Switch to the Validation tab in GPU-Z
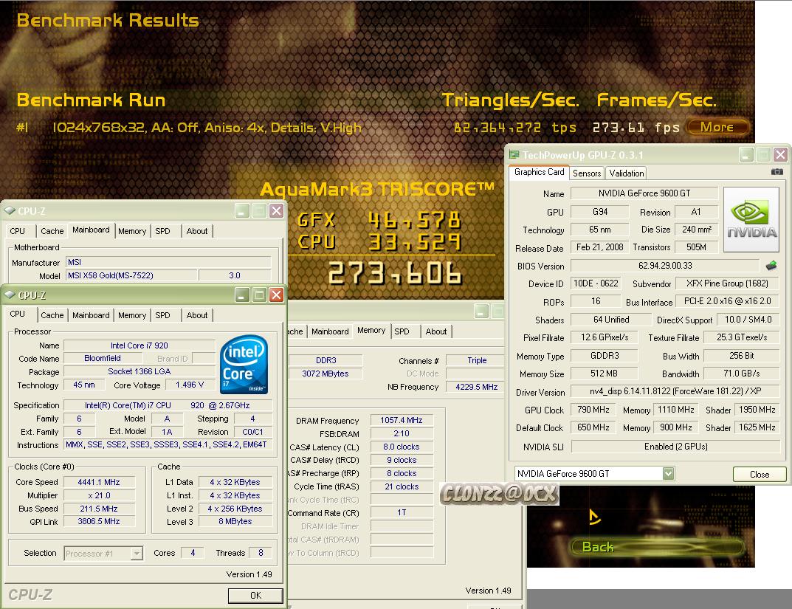The image size is (792, 609). click(x=627, y=173)
